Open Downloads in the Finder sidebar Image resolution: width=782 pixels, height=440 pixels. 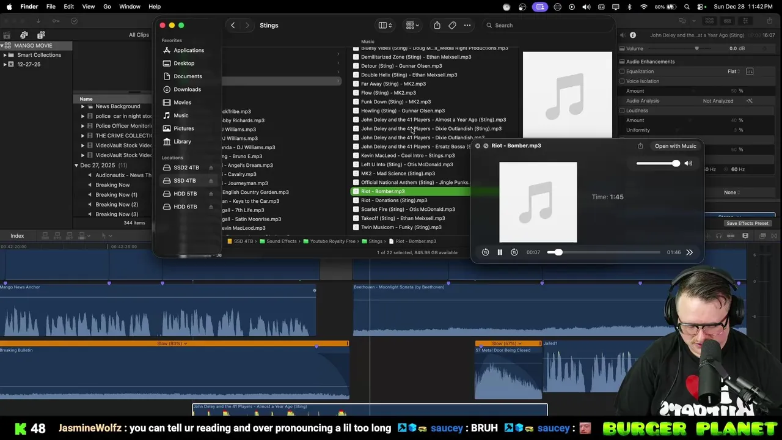pos(187,89)
